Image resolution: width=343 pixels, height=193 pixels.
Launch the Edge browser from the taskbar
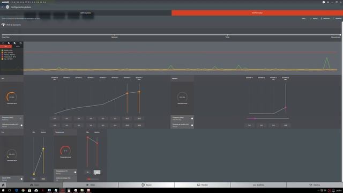coord(17,190)
